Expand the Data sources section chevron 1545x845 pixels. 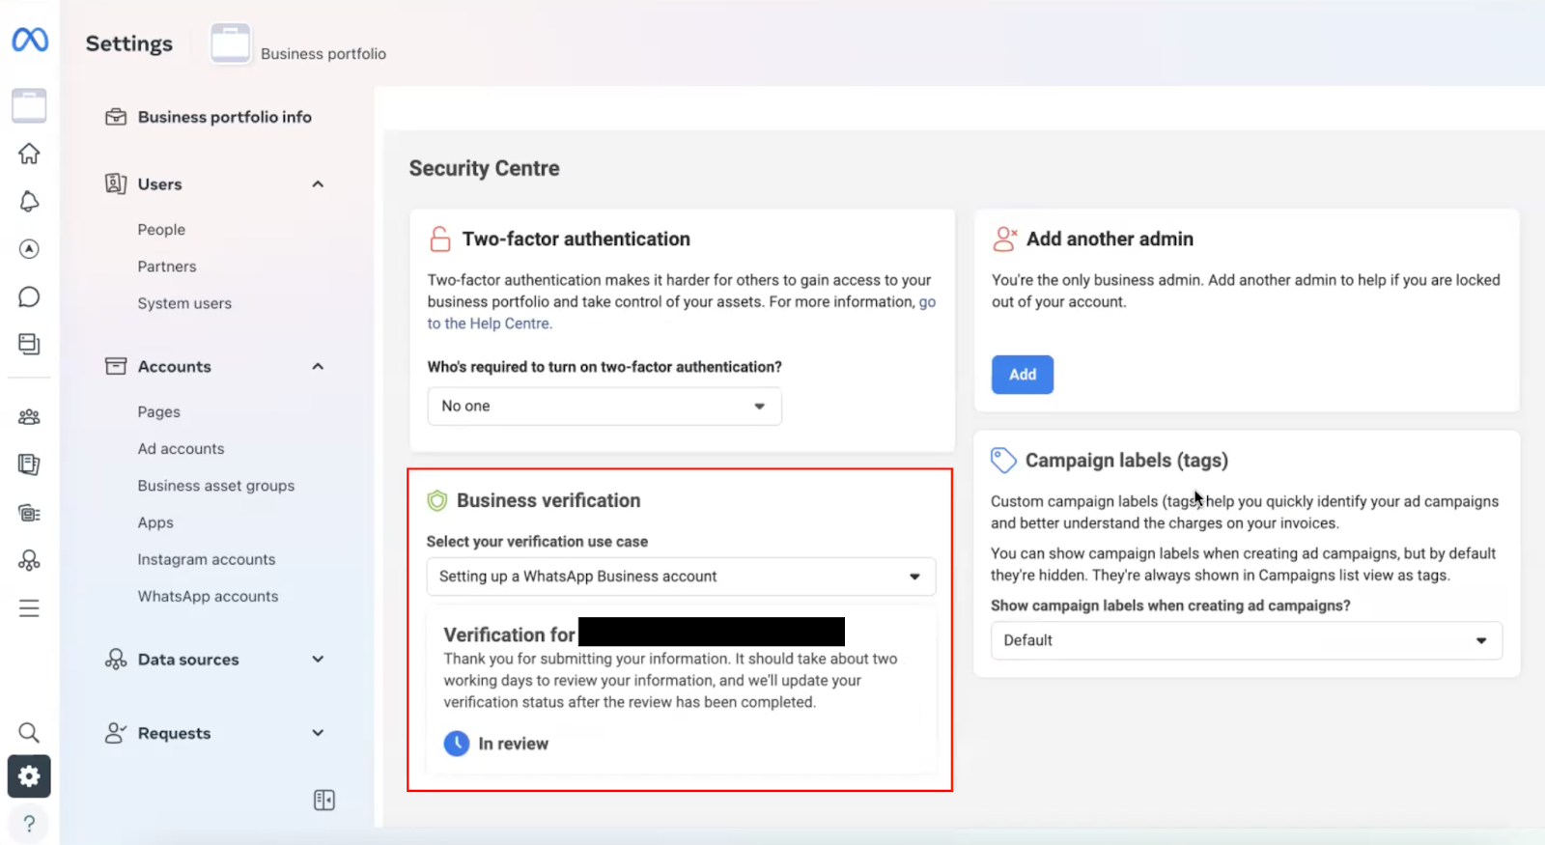(x=318, y=660)
